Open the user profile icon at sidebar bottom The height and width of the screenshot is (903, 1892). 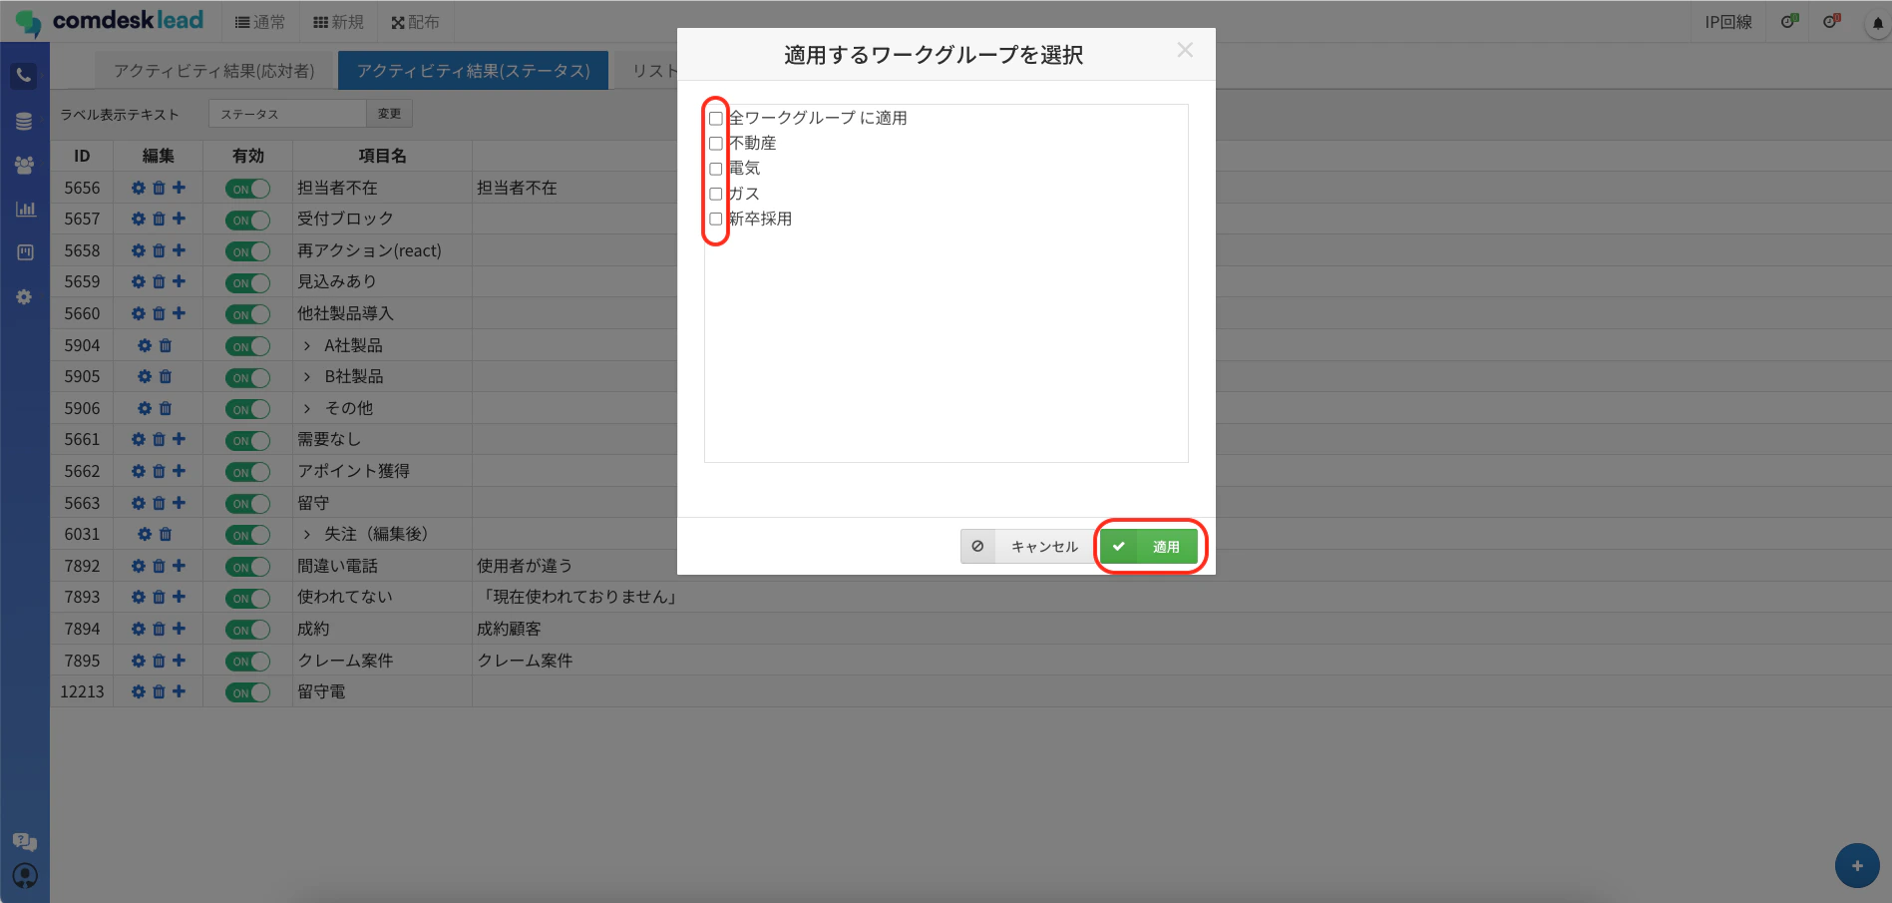pyautogui.click(x=25, y=876)
